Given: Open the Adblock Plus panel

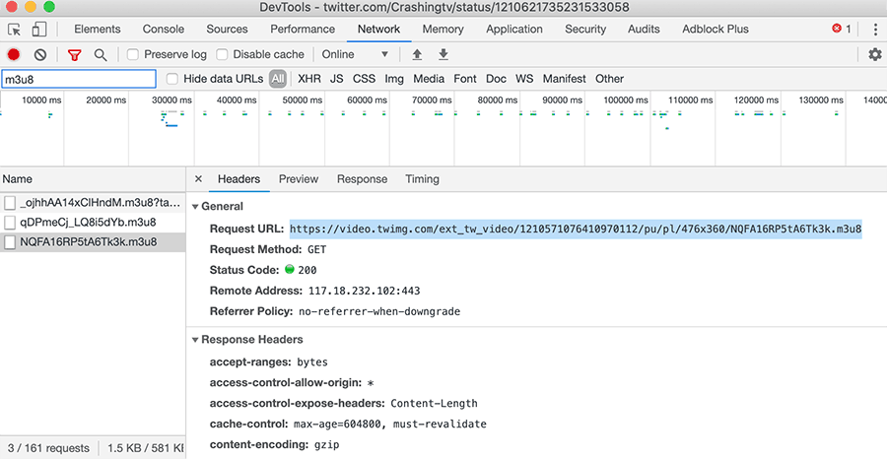Looking at the screenshot, I should coord(716,30).
